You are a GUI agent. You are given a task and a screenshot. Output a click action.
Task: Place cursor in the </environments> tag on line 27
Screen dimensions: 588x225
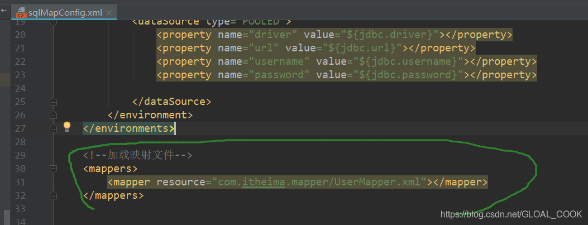tap(129, 128)
